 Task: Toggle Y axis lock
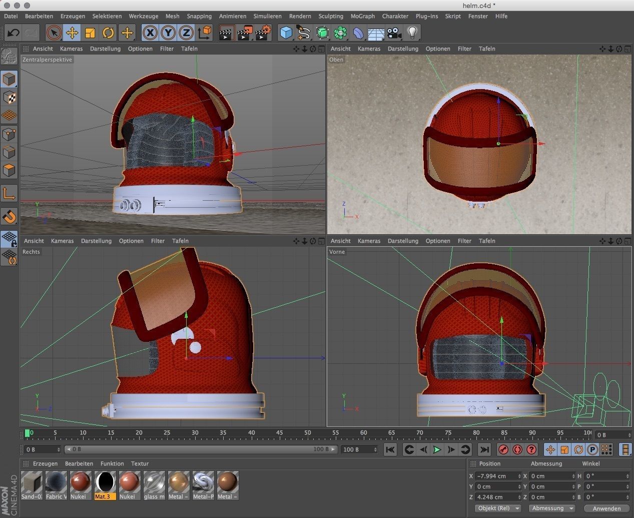tap(168, 33)
